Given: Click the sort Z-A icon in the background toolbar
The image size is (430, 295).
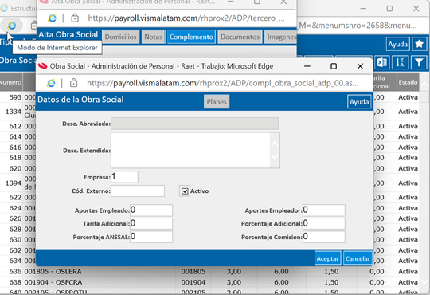Looking at the screenshot, I should (x=400, y=62).
